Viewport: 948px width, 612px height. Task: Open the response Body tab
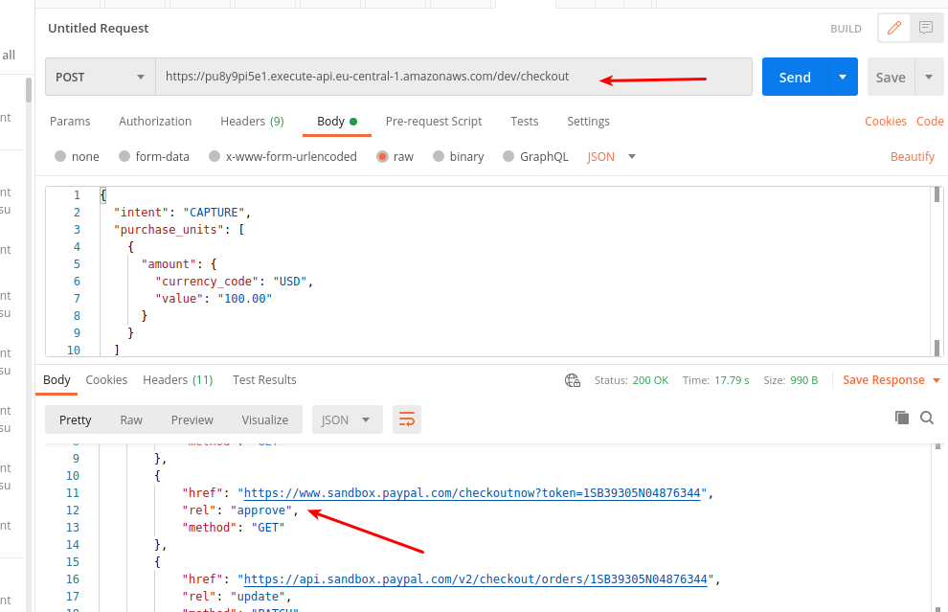coord(56,380)
